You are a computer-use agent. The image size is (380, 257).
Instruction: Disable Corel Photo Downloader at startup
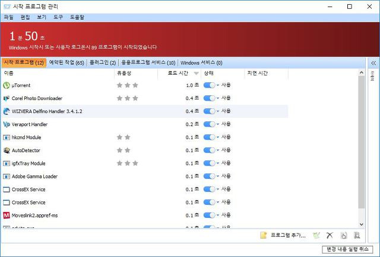click(x=209, y=98)
